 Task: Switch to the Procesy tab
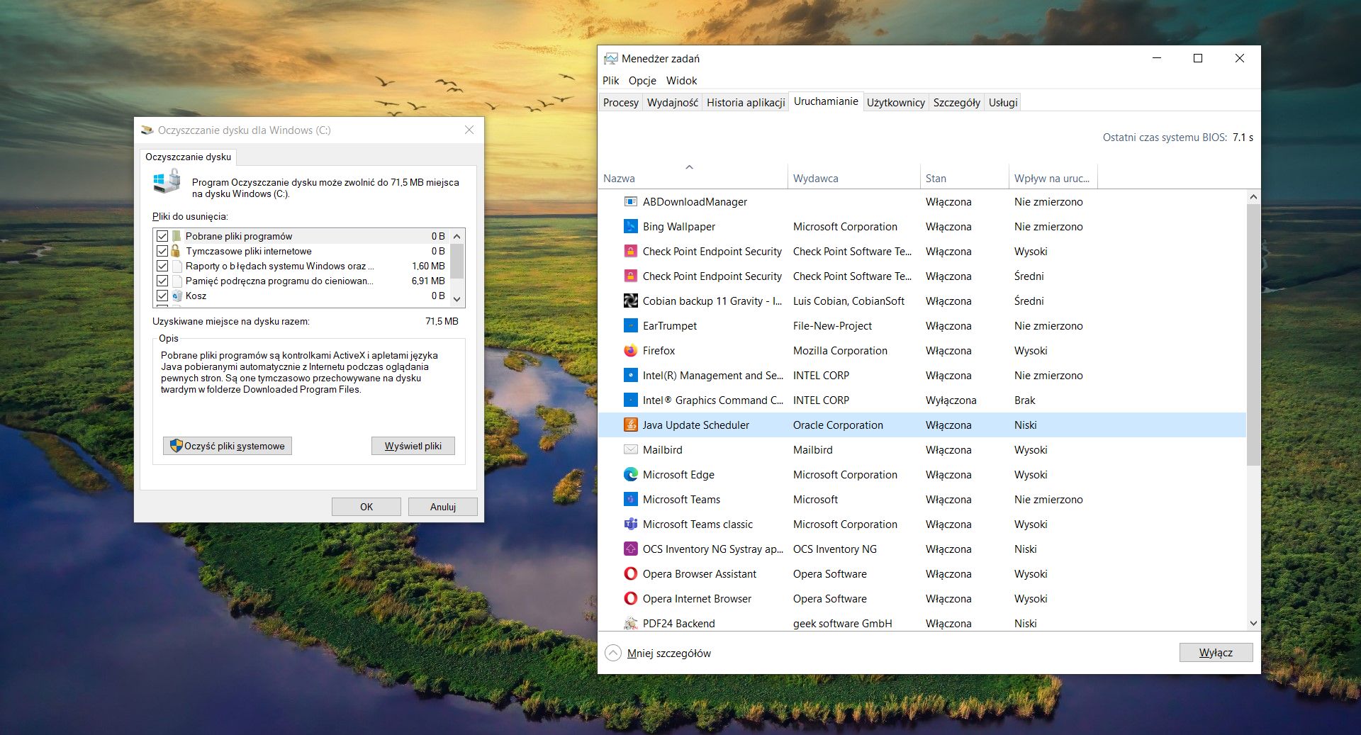(x=620, y=102)
